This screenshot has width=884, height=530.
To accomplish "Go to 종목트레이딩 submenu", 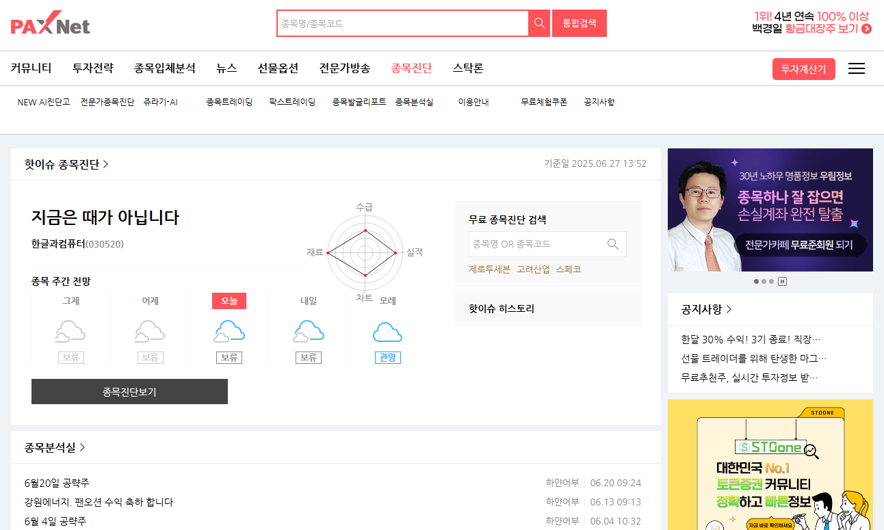I will pos(229,102).
